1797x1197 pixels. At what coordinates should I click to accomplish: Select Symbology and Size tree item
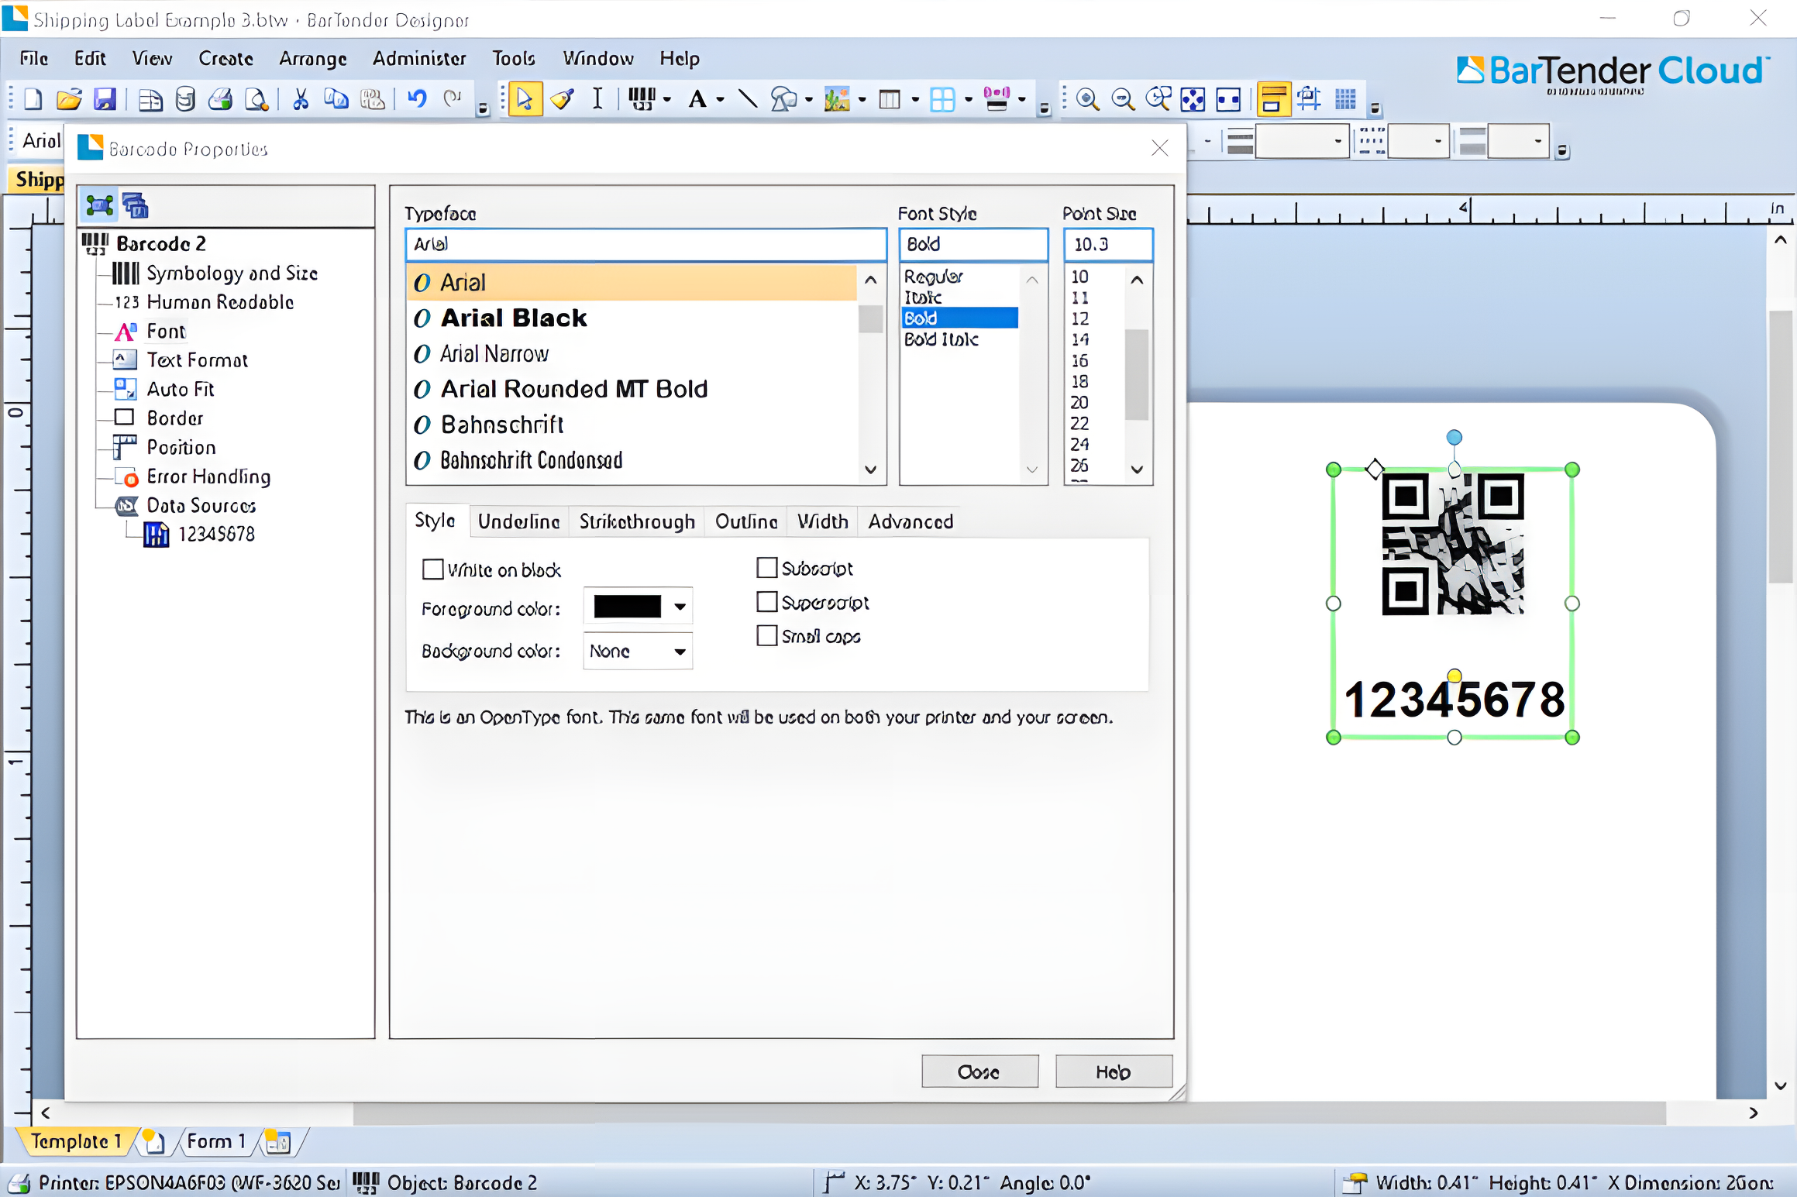(232, 273)
